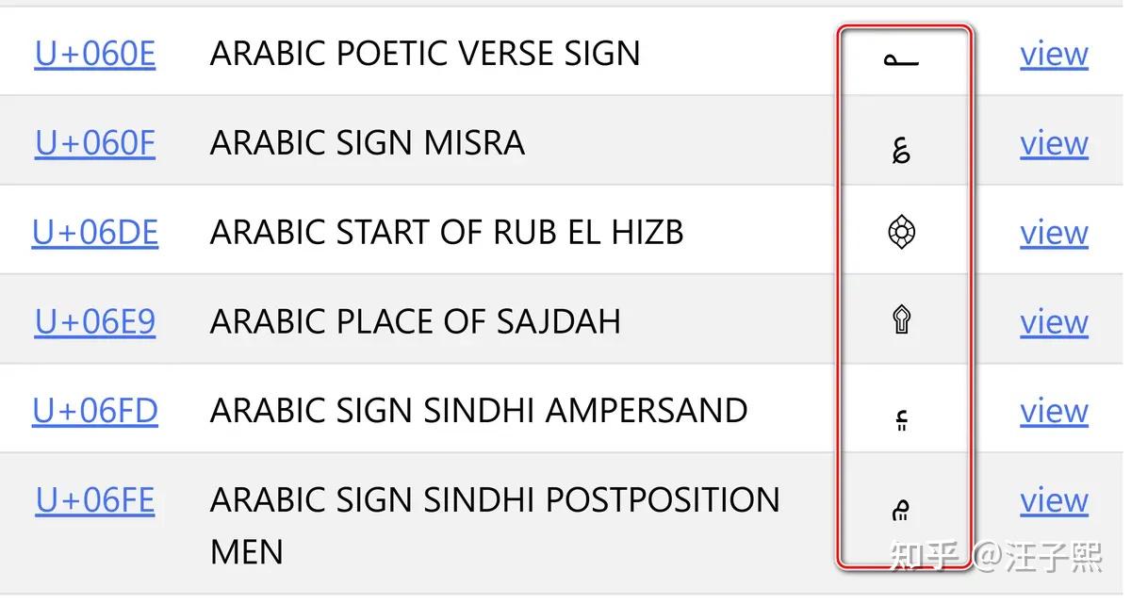Click the ARABIC PLACE OF SAJDAH name text
This screenshot has width=1131, height=604.
pos(416,321)
